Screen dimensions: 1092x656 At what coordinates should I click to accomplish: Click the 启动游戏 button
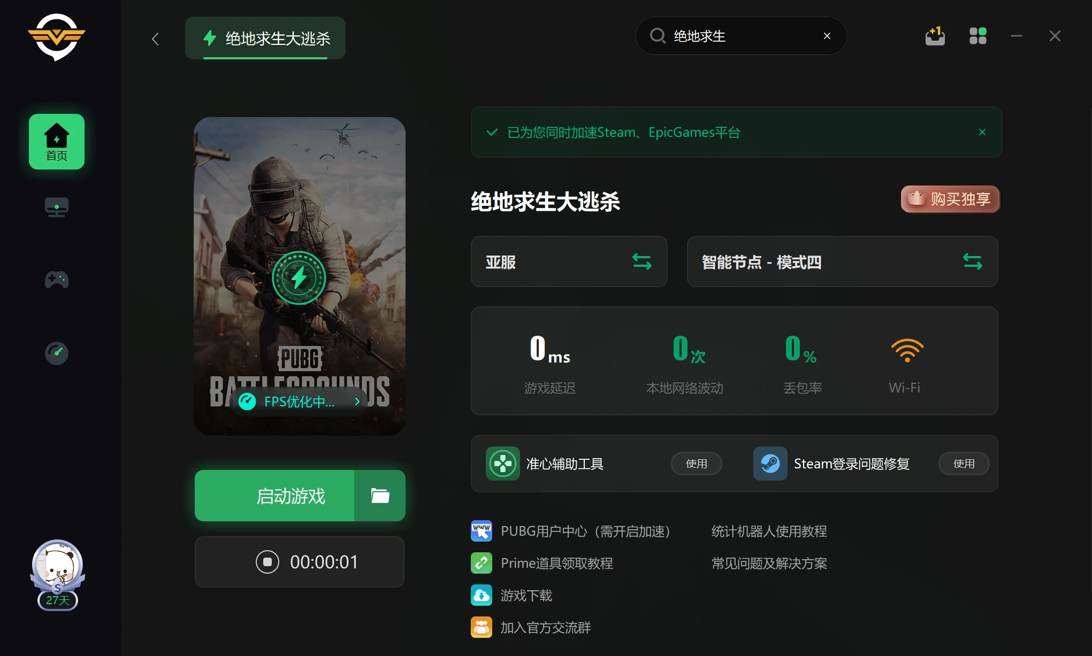274,496
